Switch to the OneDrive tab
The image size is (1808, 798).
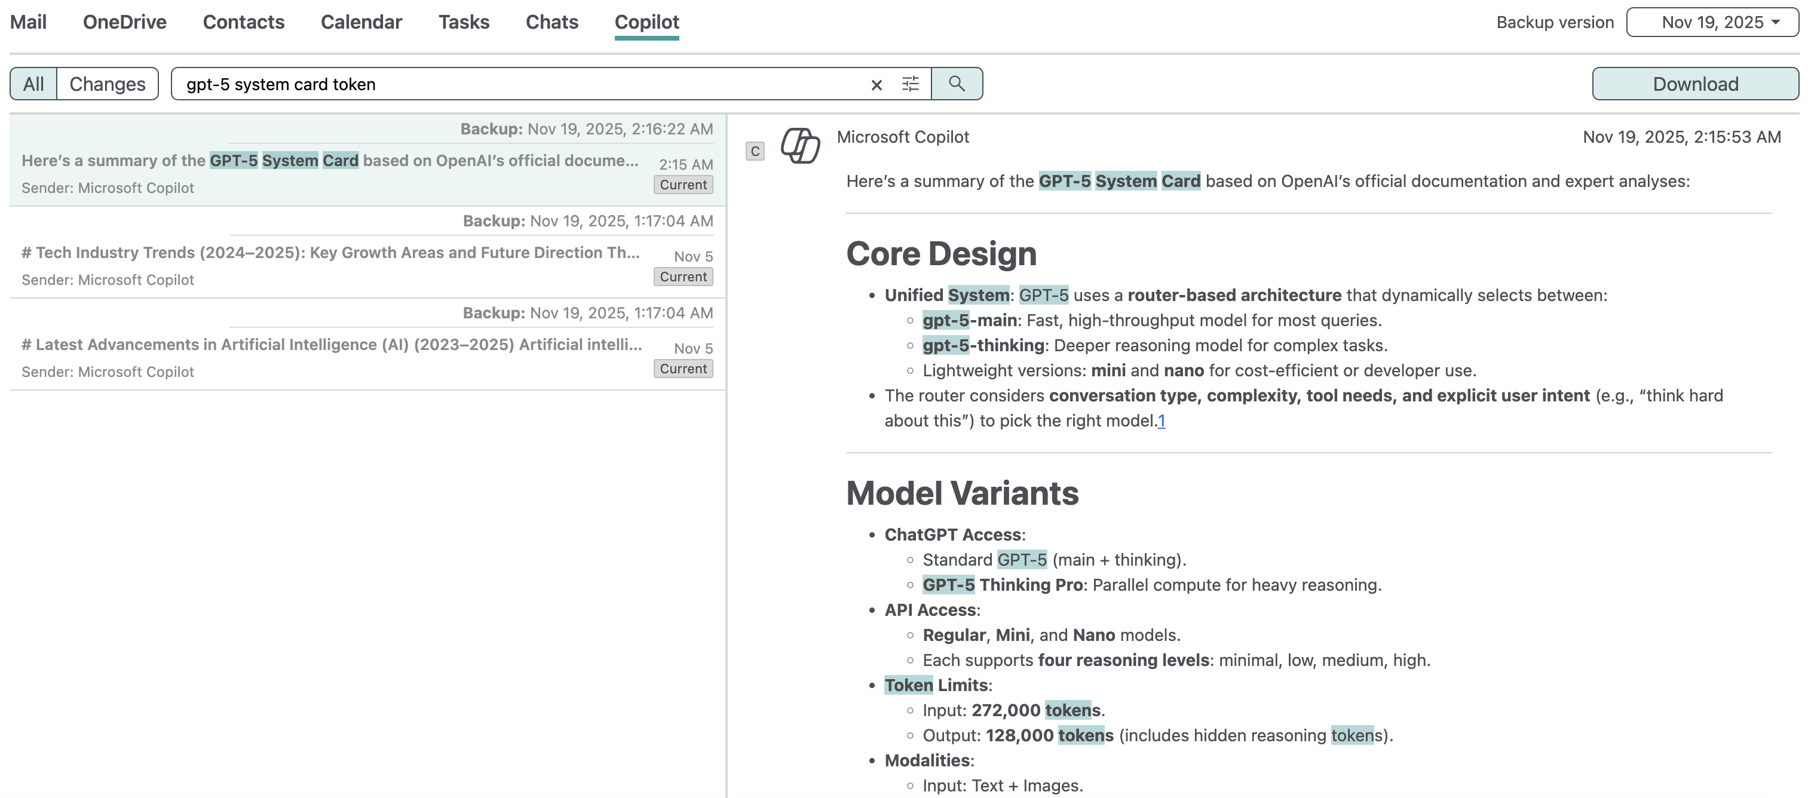click(x=124, y=23)
